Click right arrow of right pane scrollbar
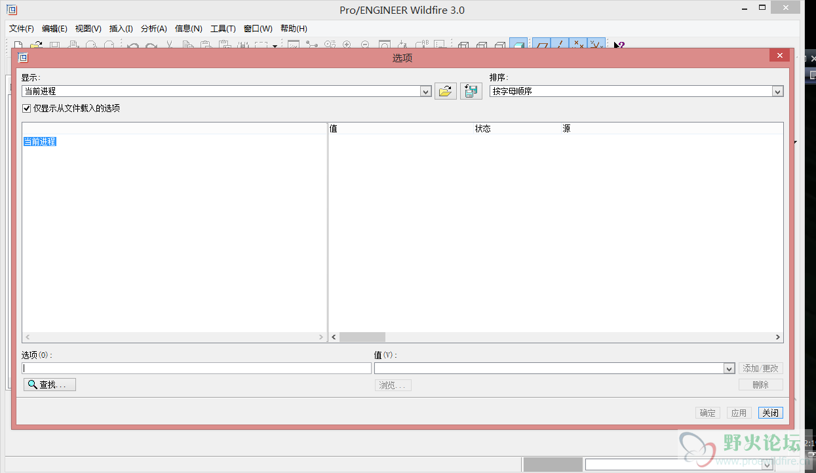 [x=778, y=337]
